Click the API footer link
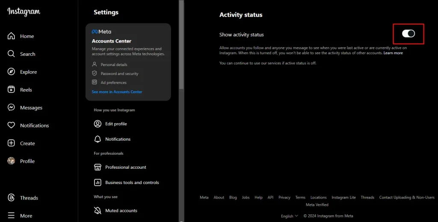 click(270, 197)
